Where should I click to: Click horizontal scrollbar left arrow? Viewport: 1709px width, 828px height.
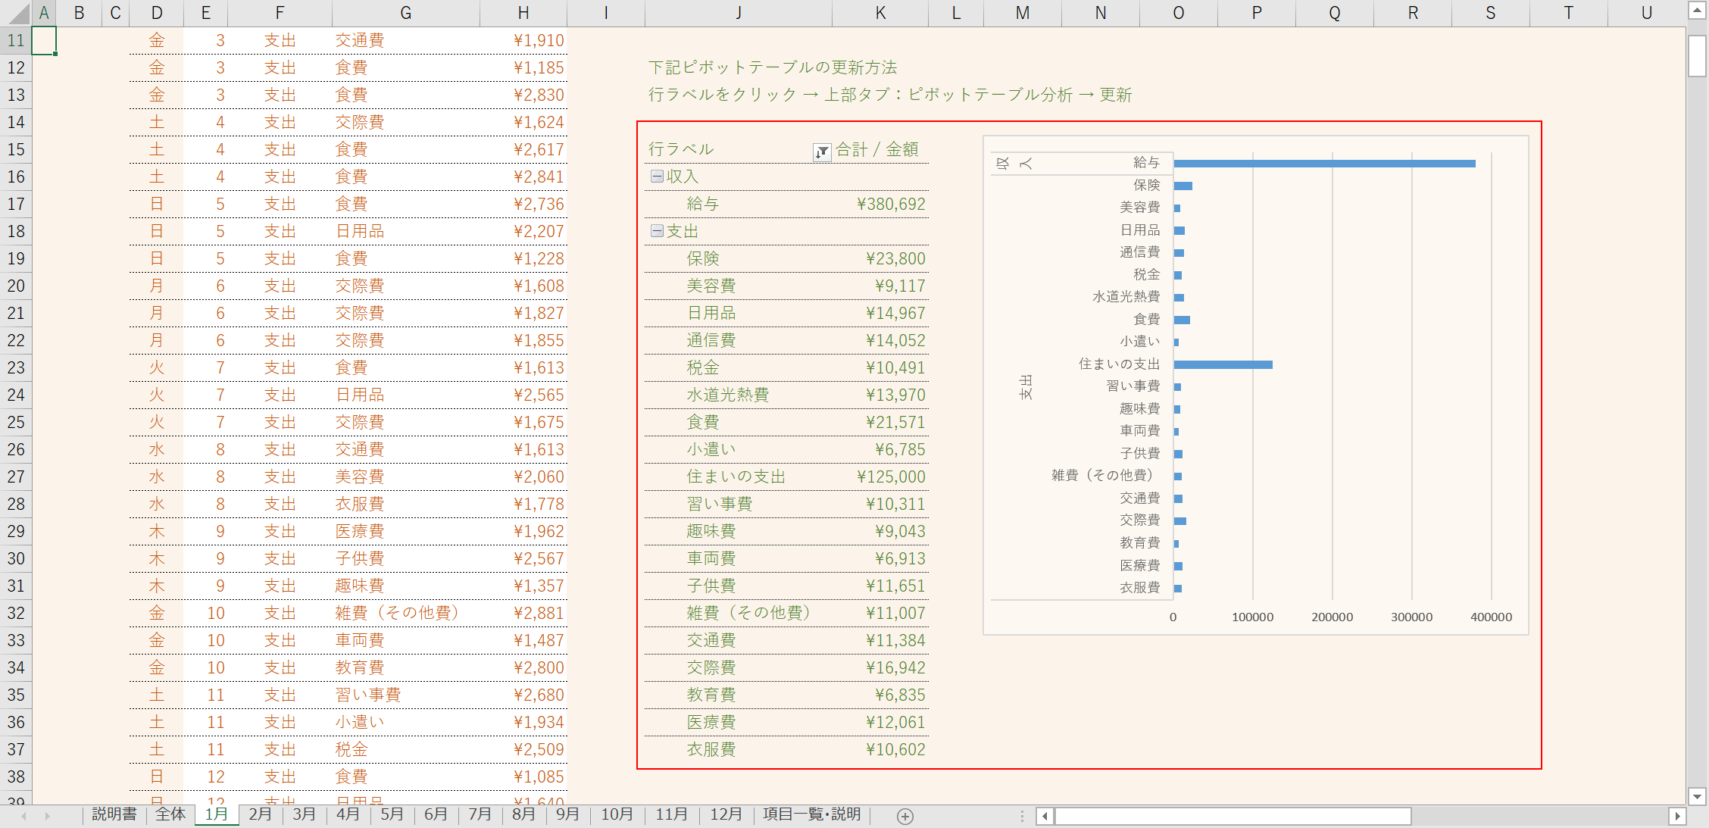1045,816
